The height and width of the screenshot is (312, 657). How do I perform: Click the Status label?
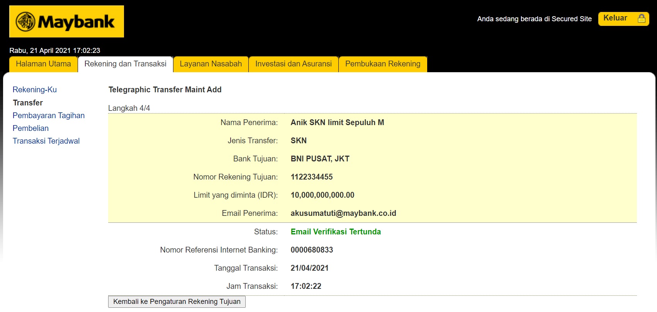(x=266, y=232)
